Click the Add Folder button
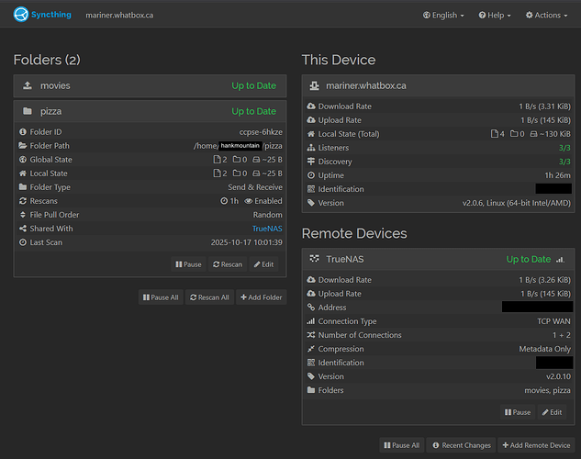This screenshot has width=581, height=459. [261, 297]
